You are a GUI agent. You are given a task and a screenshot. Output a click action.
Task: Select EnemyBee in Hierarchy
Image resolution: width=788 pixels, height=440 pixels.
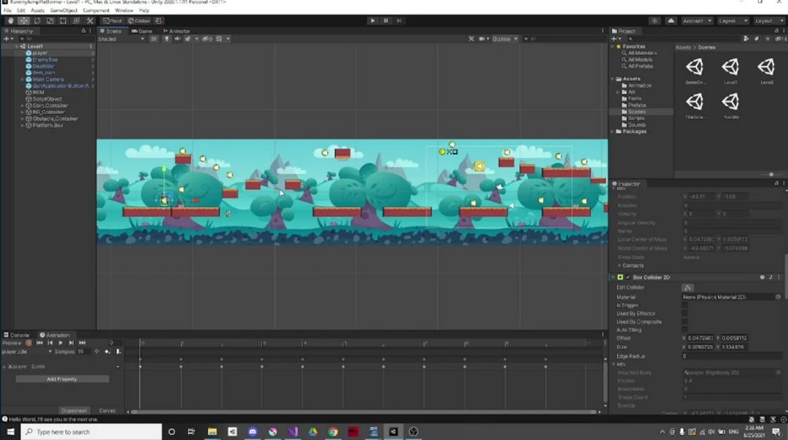[45, 59]
